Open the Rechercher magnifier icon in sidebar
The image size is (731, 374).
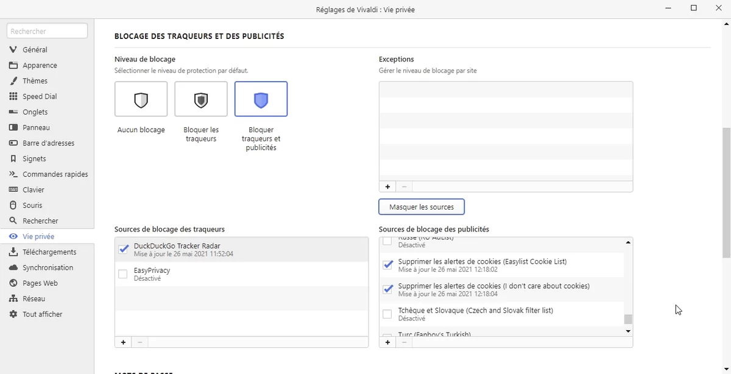[x=13, y=221]
